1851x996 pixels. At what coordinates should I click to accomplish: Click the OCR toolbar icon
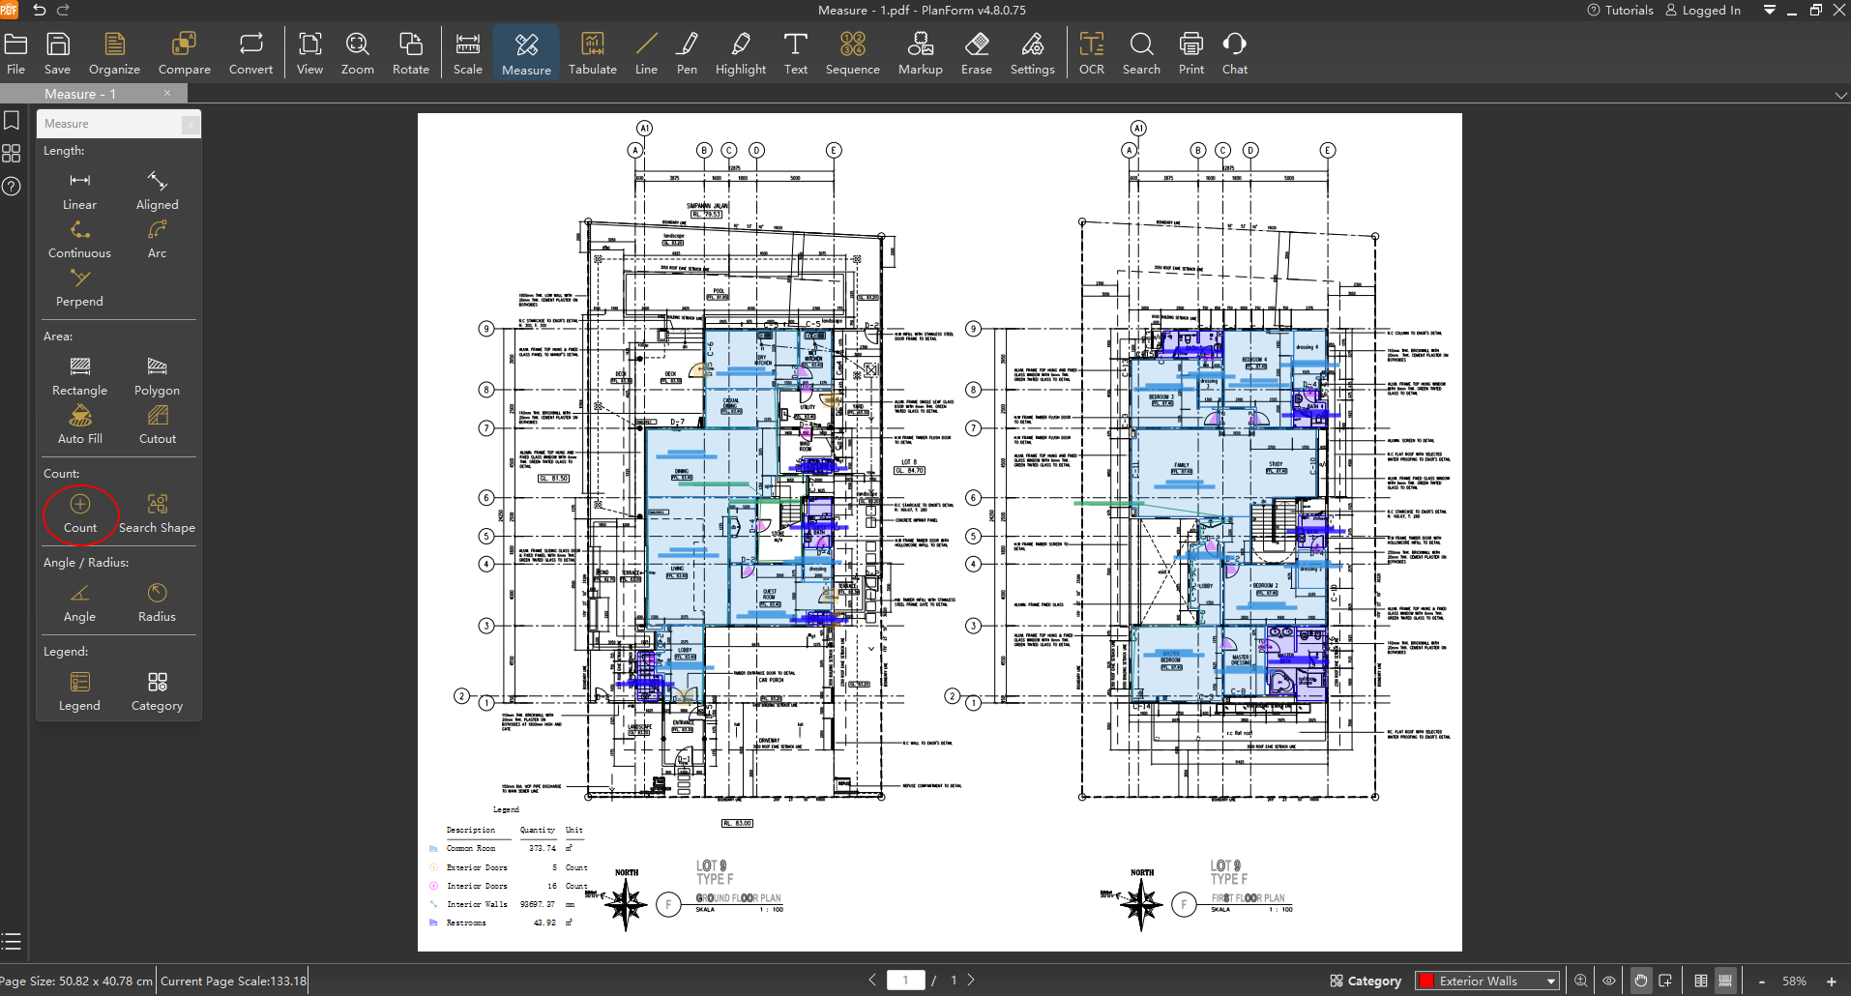pos(1091,53)
